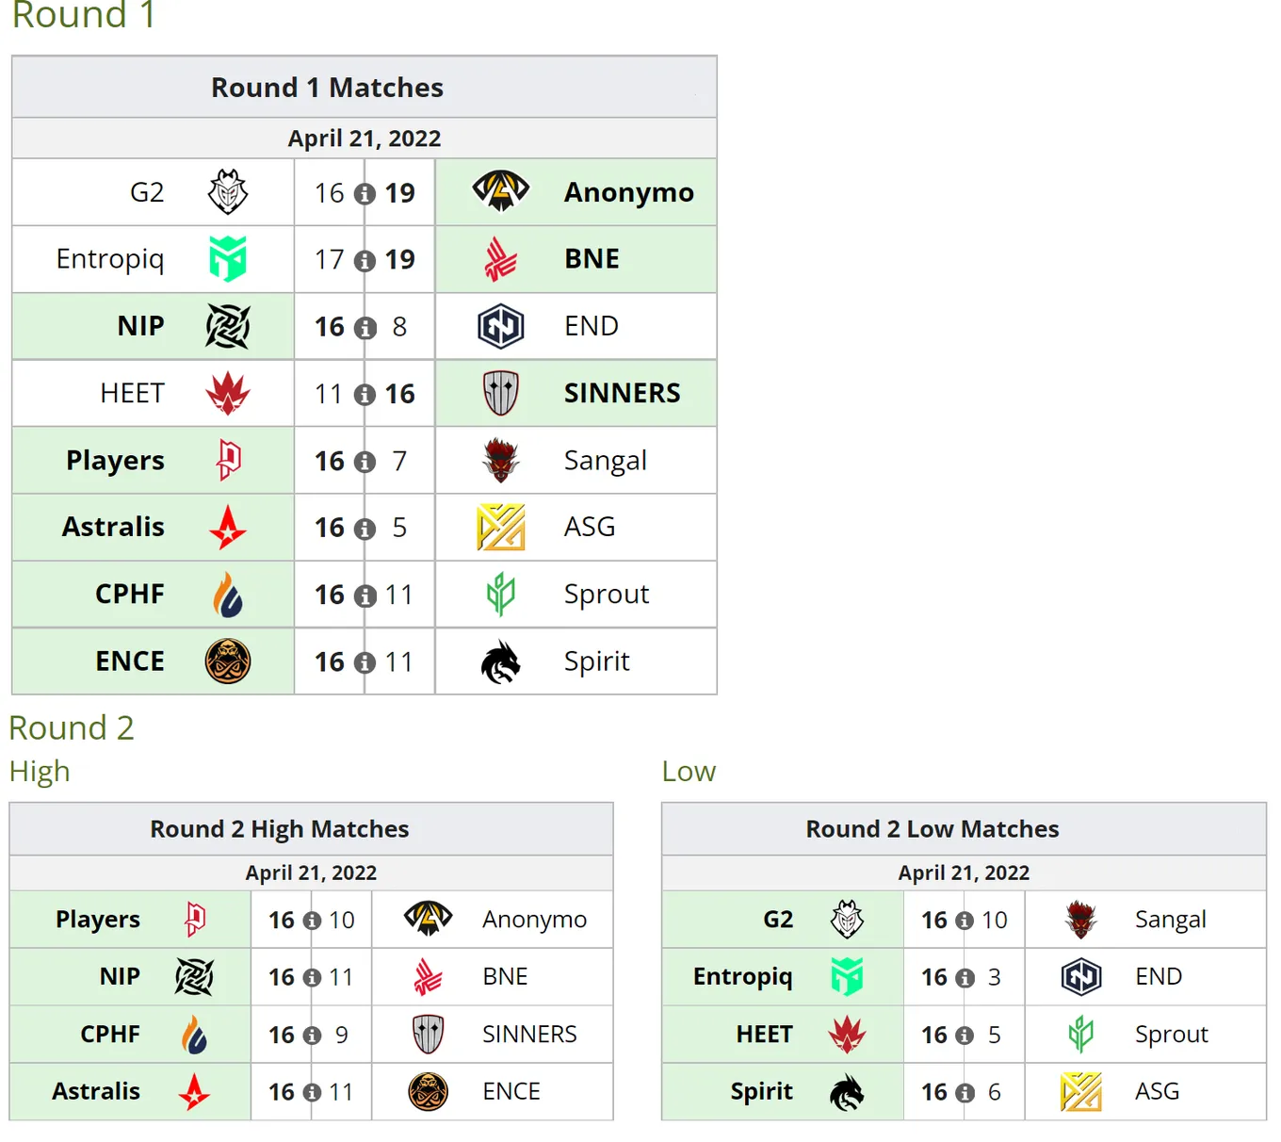Click the Sangal logo in Round 1 matches
The image size is (1281, 1142).
click(501, 460)
